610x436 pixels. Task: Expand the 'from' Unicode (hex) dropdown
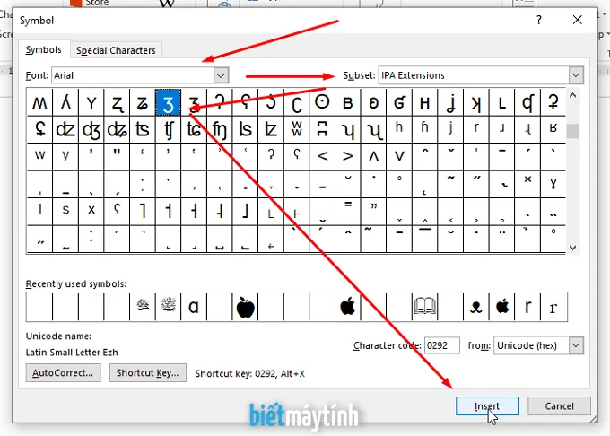[x=576, y=345]
